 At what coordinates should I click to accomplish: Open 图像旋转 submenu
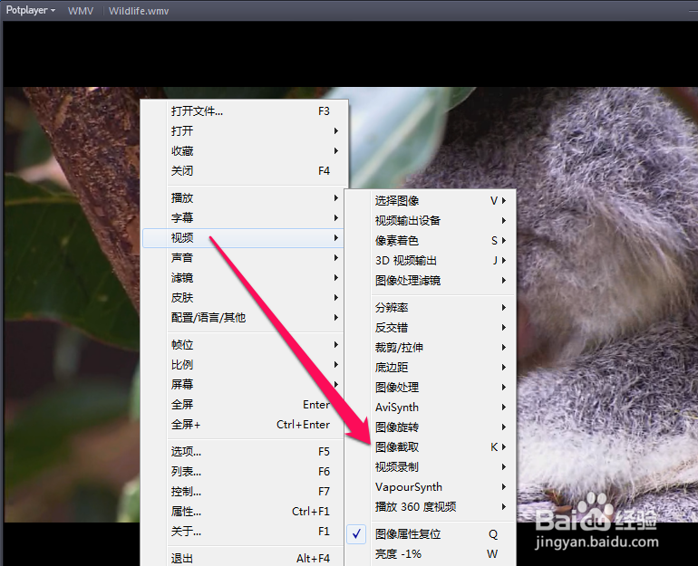coord(431,427)
